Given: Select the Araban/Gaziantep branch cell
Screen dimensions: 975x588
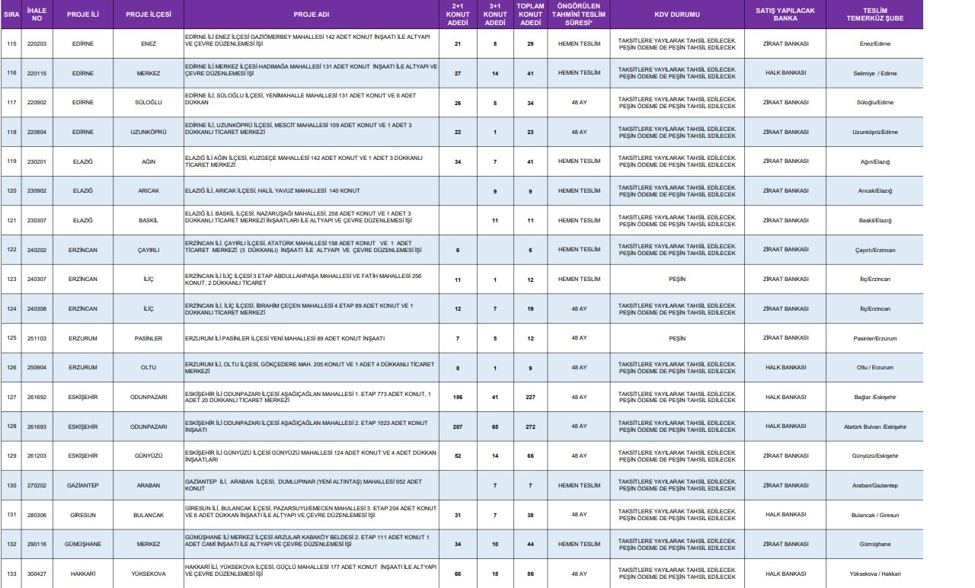Looking at the screenshot, I should [874, 485].
